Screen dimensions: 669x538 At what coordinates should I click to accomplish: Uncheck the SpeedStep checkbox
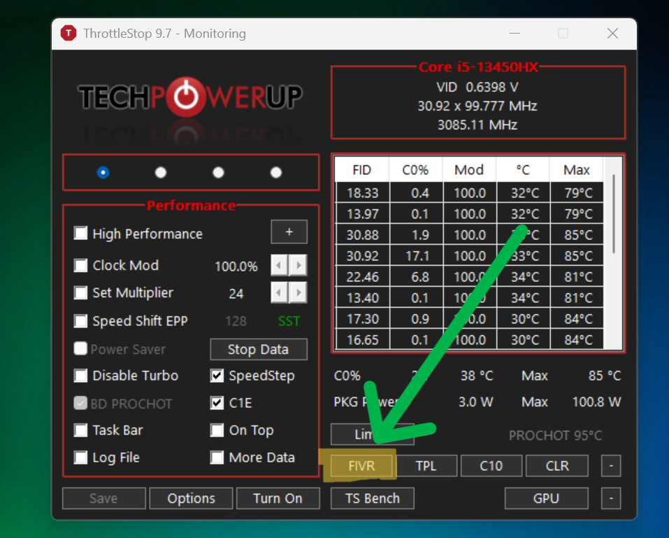pos(217,376)
